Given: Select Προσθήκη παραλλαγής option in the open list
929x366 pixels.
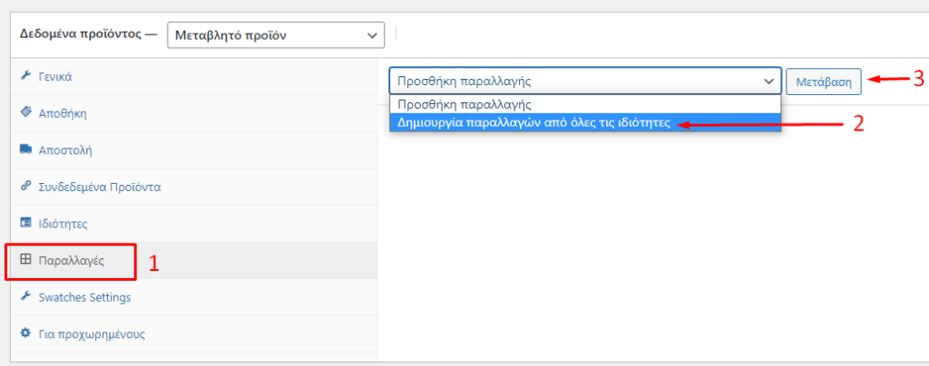Looking at the screenshot, I should (x=464, y=104).
